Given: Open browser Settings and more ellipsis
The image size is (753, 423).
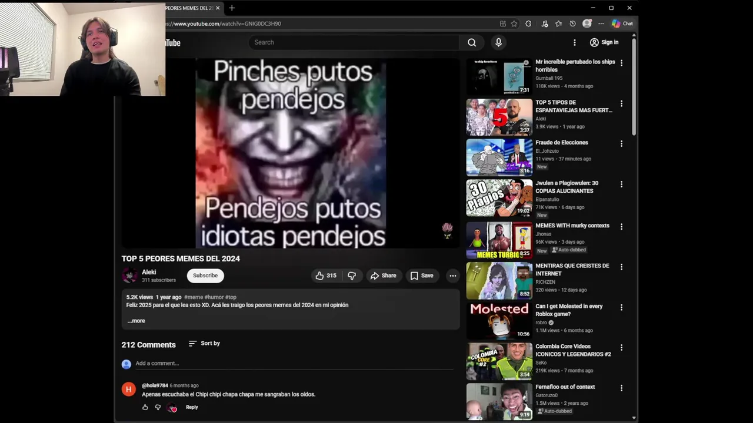Looking at the screenshot, I should click(x=601, y=23).
